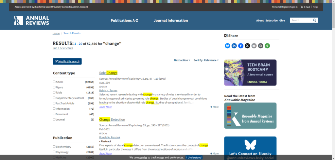
Task: Share results on LinkedIn
Action: (x=234, y=46)
